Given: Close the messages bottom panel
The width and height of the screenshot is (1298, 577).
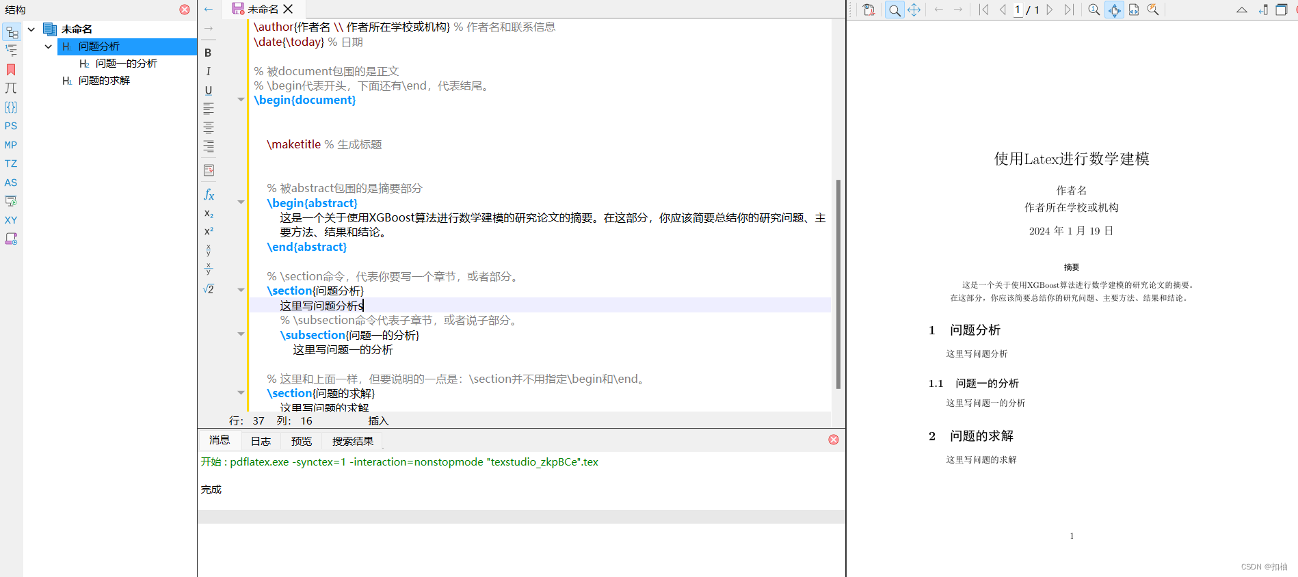Looking at the screenshot, I should coord(834,440).
